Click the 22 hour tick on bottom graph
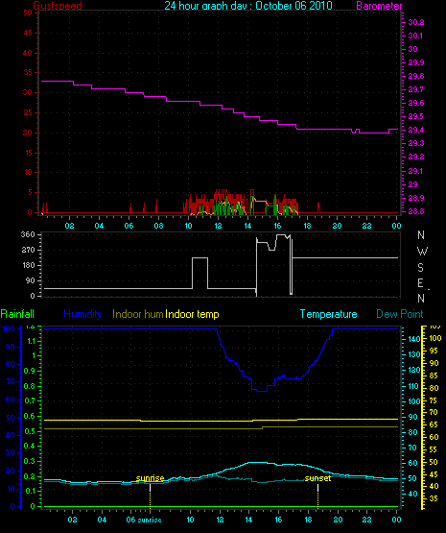This screenshot has width=446, height=533. pos(367,520)
